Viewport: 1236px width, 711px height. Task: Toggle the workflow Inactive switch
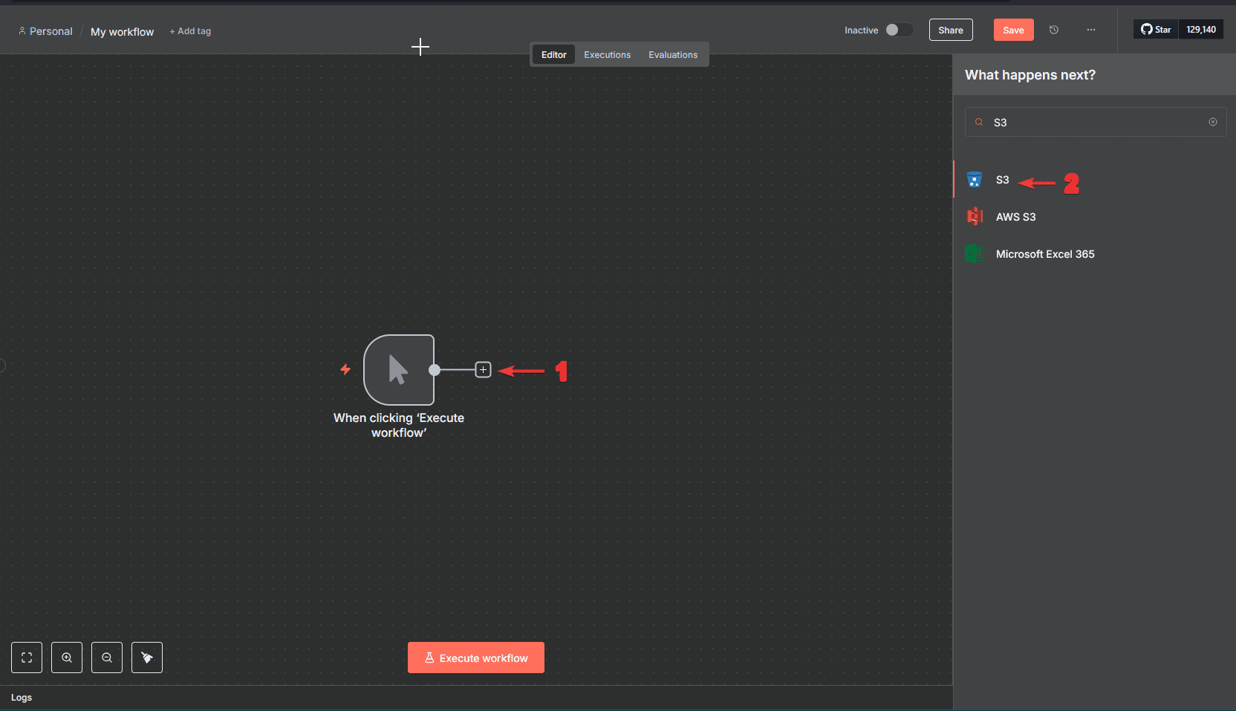pyautogui.click(x=898, y=30)
